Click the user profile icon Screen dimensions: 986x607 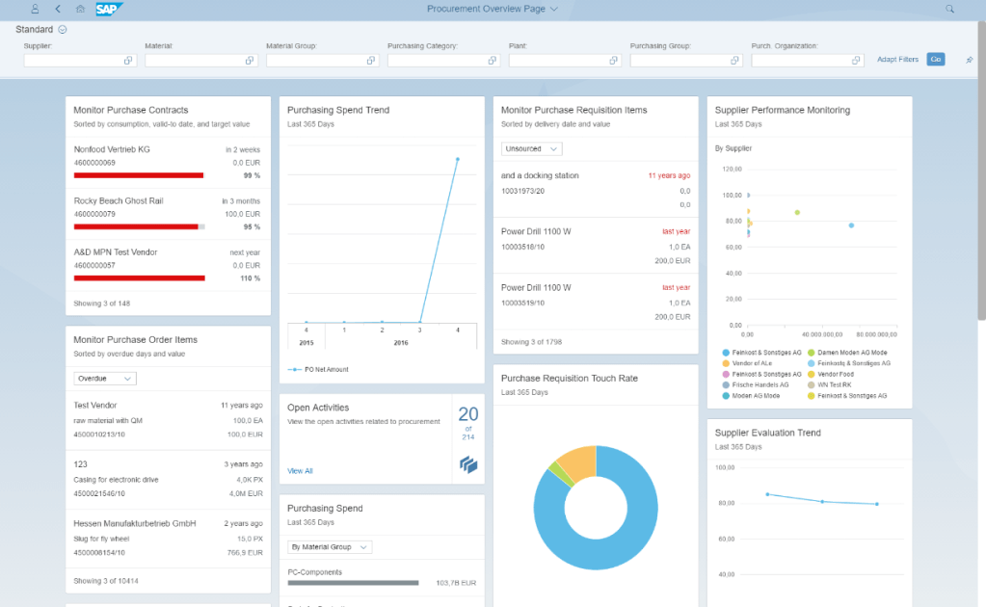point(35,9)
